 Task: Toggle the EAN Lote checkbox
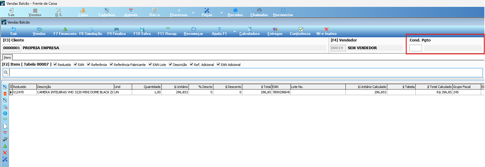coord(150,64)
